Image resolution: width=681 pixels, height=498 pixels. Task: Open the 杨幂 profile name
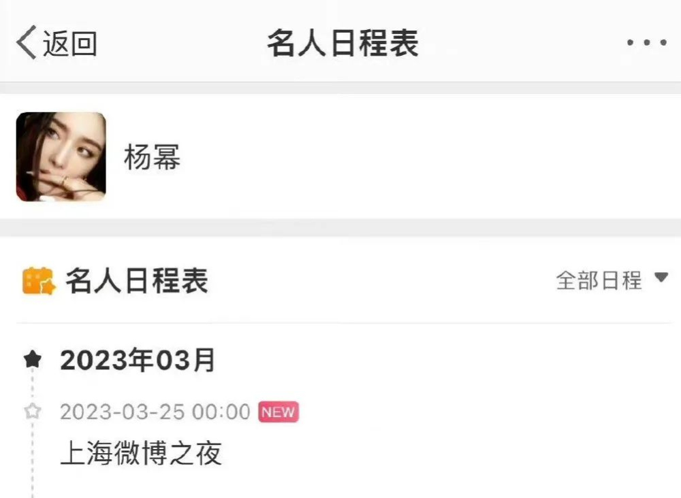[x=152, y=157]
